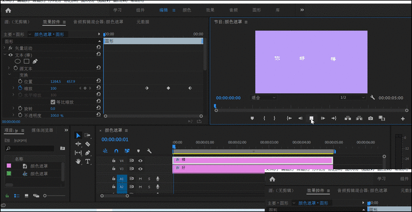This screenshot has width=412, height=212.
Task: Select the Pen tool in tools panel
Action: (x=88, y=152)
